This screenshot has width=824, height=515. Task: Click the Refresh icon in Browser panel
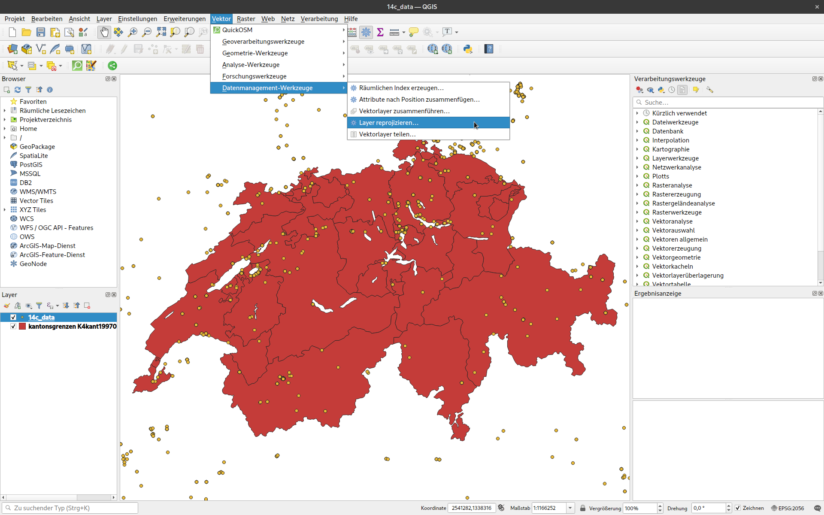pos(18,90)
